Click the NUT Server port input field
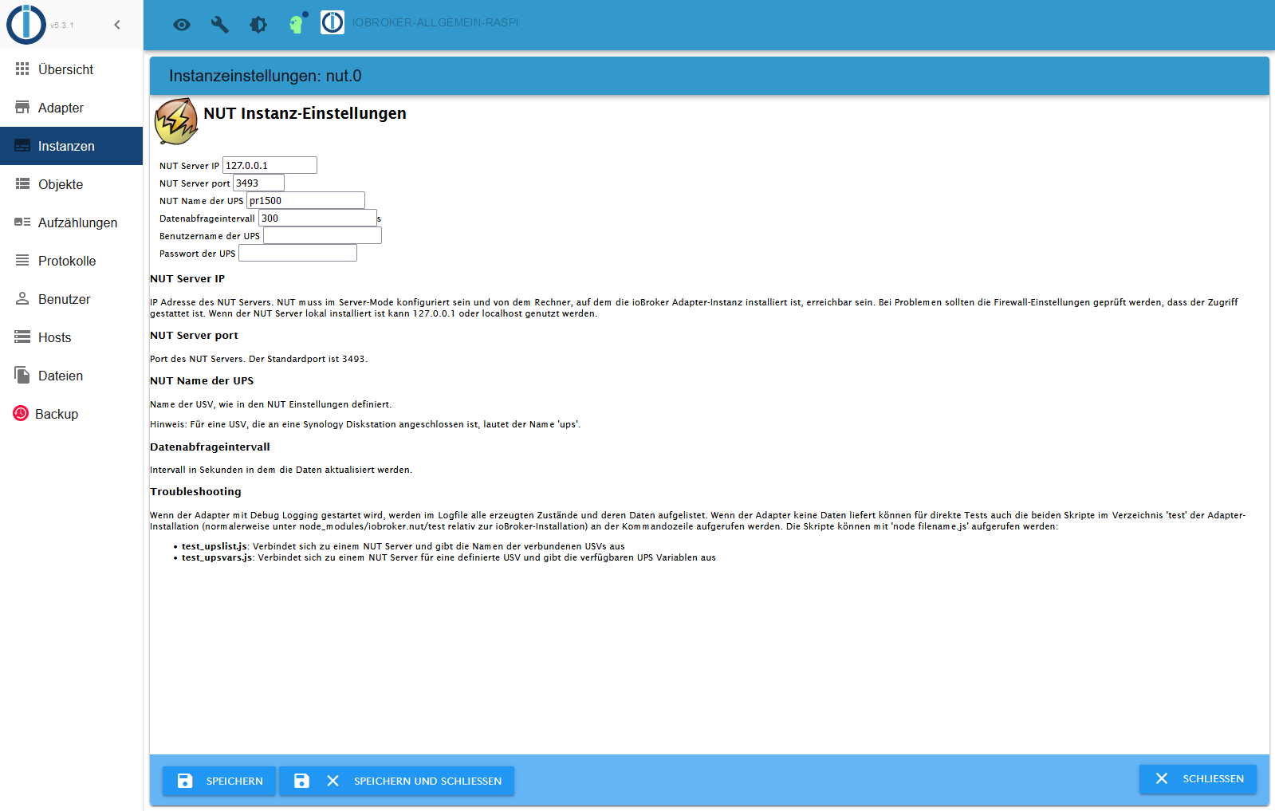Image resolution: width=1275 pixels, height=811 pixels. (258, 183)
